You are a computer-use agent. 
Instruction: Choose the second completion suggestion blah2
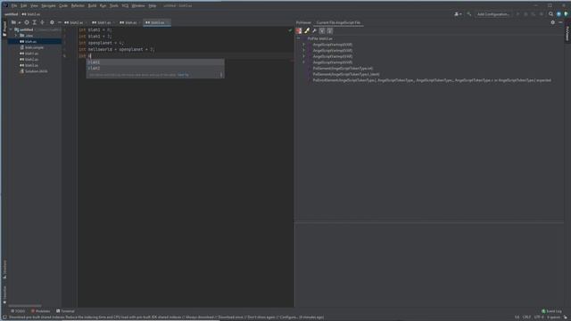[x=155, y=68]
